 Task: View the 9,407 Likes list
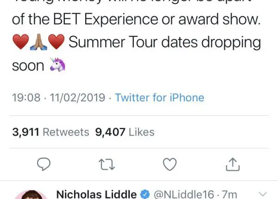(125, 132)
